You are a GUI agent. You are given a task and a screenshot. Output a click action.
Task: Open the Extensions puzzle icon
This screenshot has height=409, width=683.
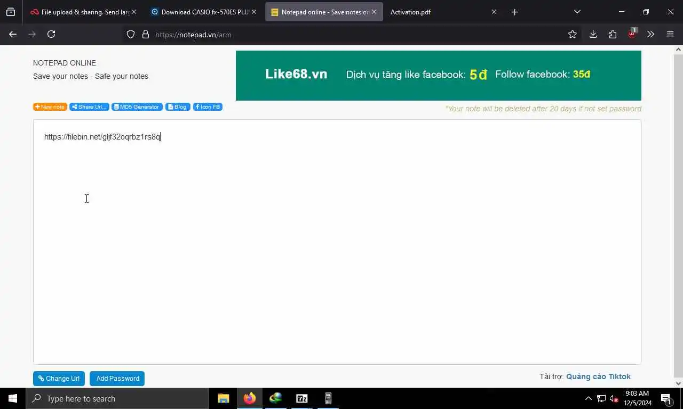[613, 34]
